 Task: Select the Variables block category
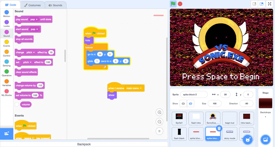(7, 83)
